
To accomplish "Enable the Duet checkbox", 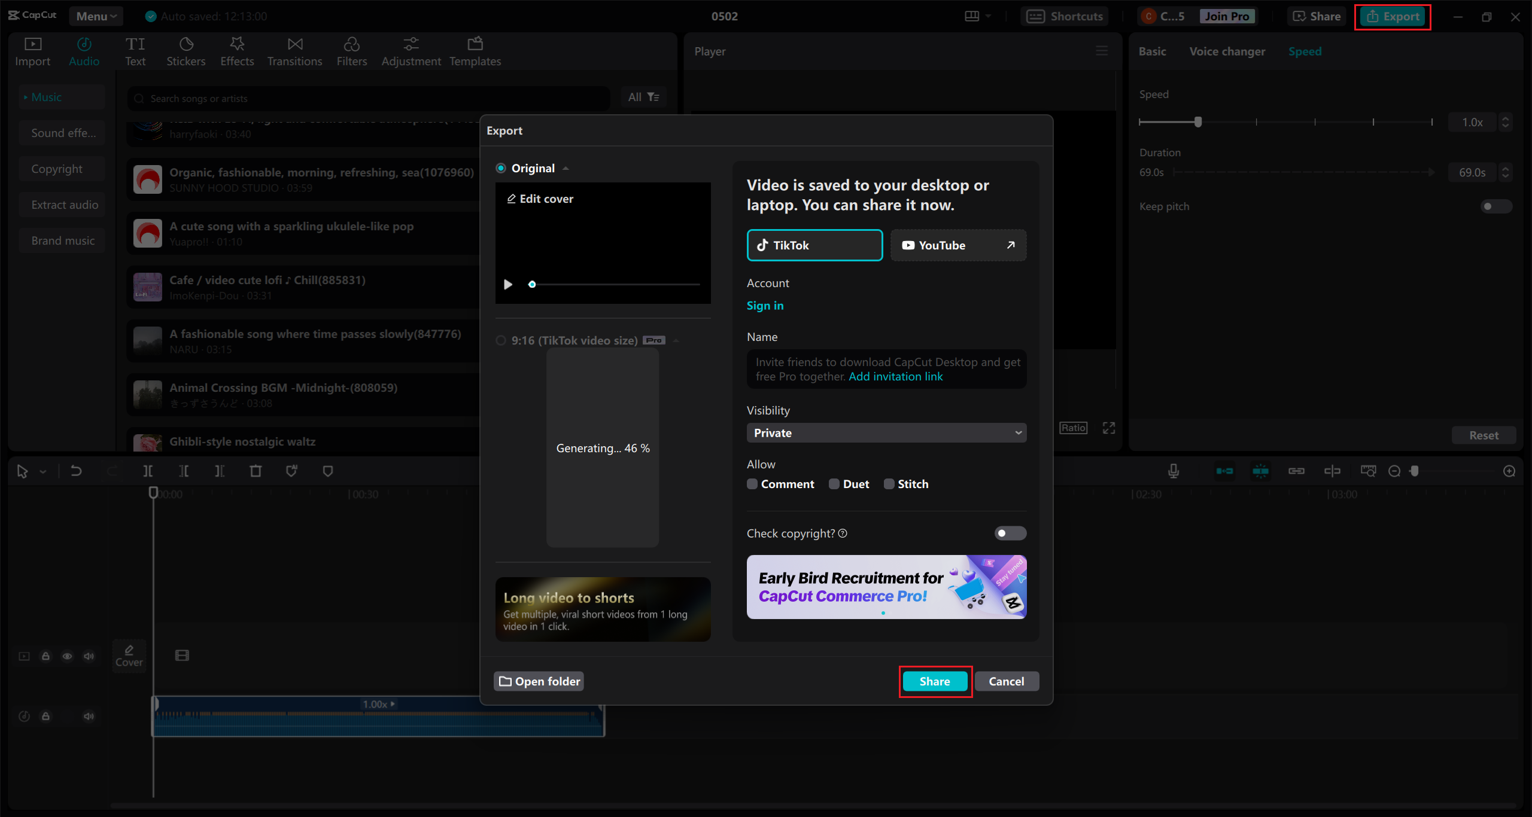I will point(834,484).
